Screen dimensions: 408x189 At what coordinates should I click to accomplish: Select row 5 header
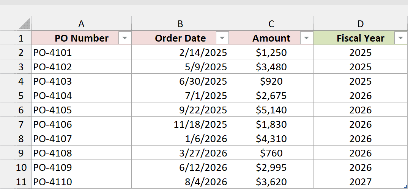pyautogui.click(x=16, y=96)
